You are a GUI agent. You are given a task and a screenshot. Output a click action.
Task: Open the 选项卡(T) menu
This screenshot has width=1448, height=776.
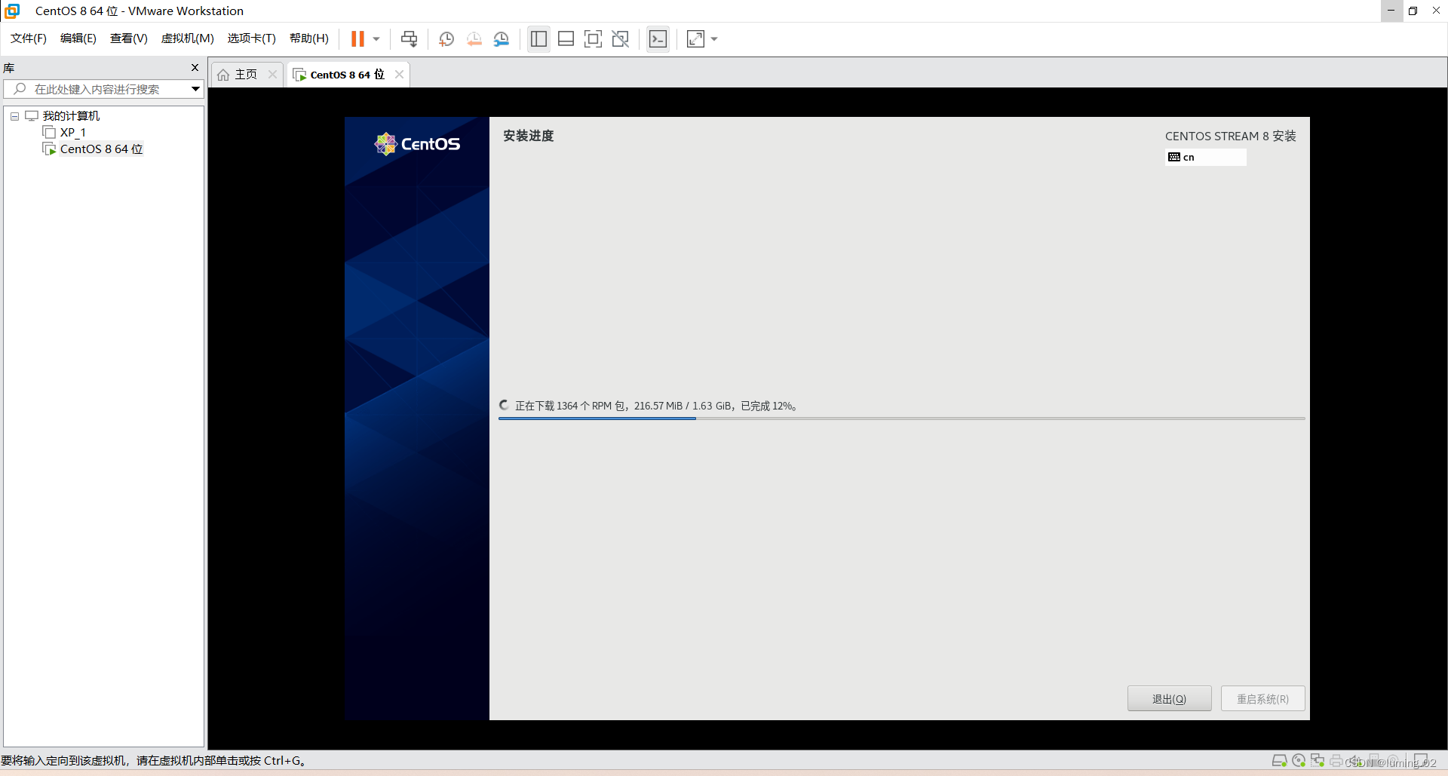click(251, 38)
